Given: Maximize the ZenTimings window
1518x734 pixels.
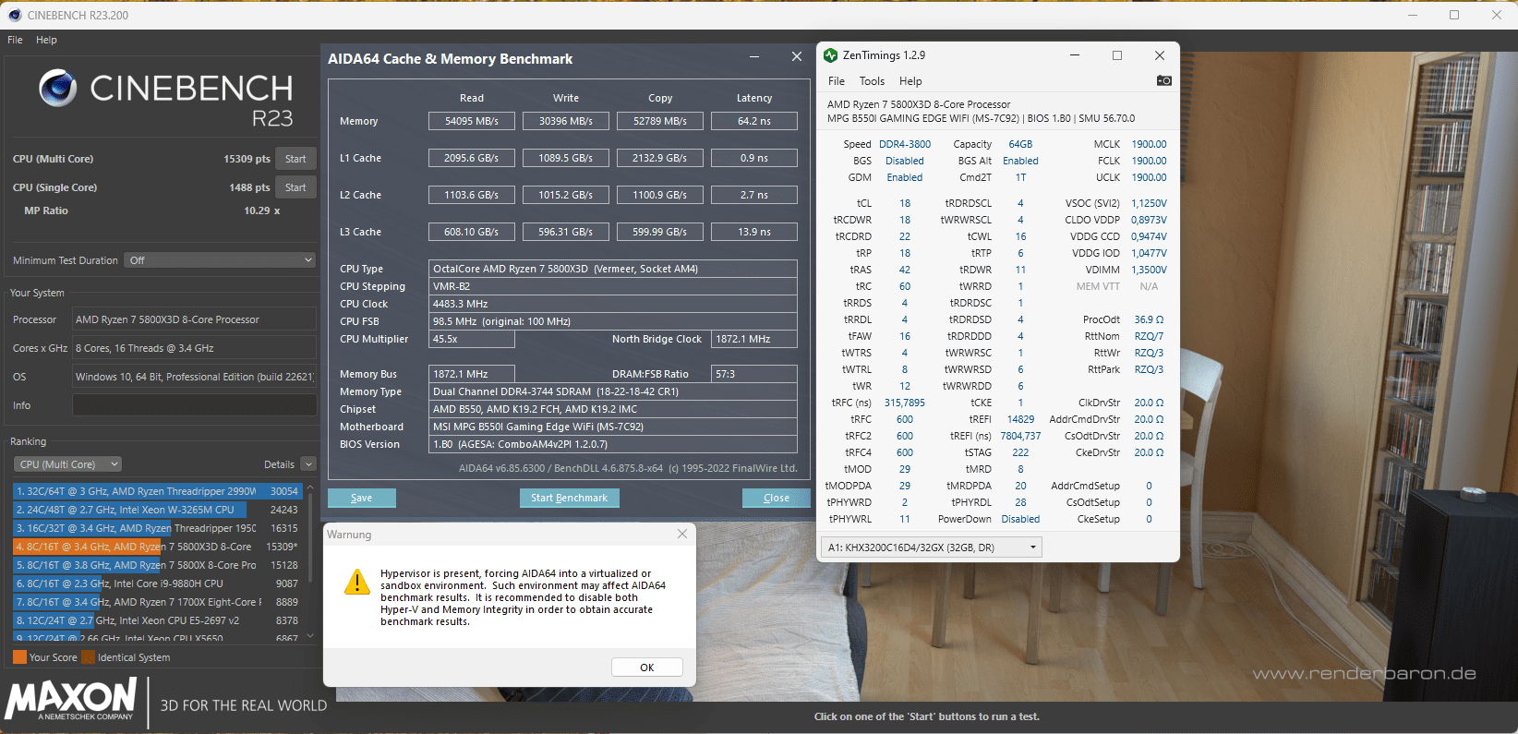Looking at the screenshot, I should click(1117, 55).
